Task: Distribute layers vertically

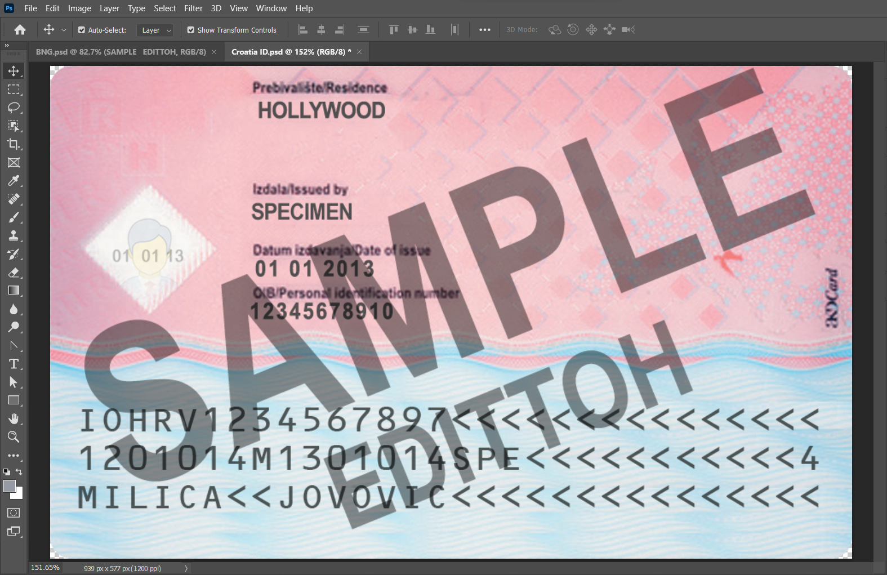Action: [x=364, y=30]
